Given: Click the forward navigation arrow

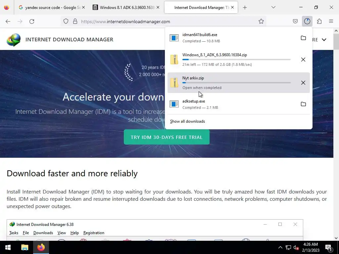Looking at the screenshot, I should (x=20, y=21).
